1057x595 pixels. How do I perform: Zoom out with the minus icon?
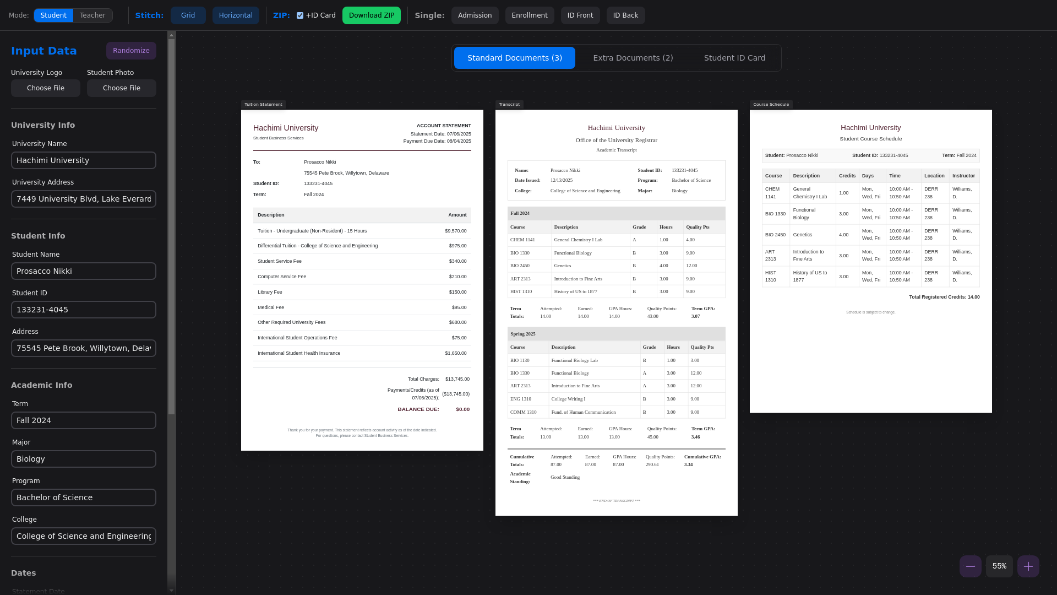[x=970, y=566]
